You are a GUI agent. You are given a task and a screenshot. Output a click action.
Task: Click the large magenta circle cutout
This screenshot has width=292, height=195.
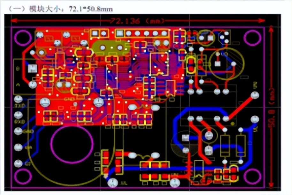tap(72, 144)
